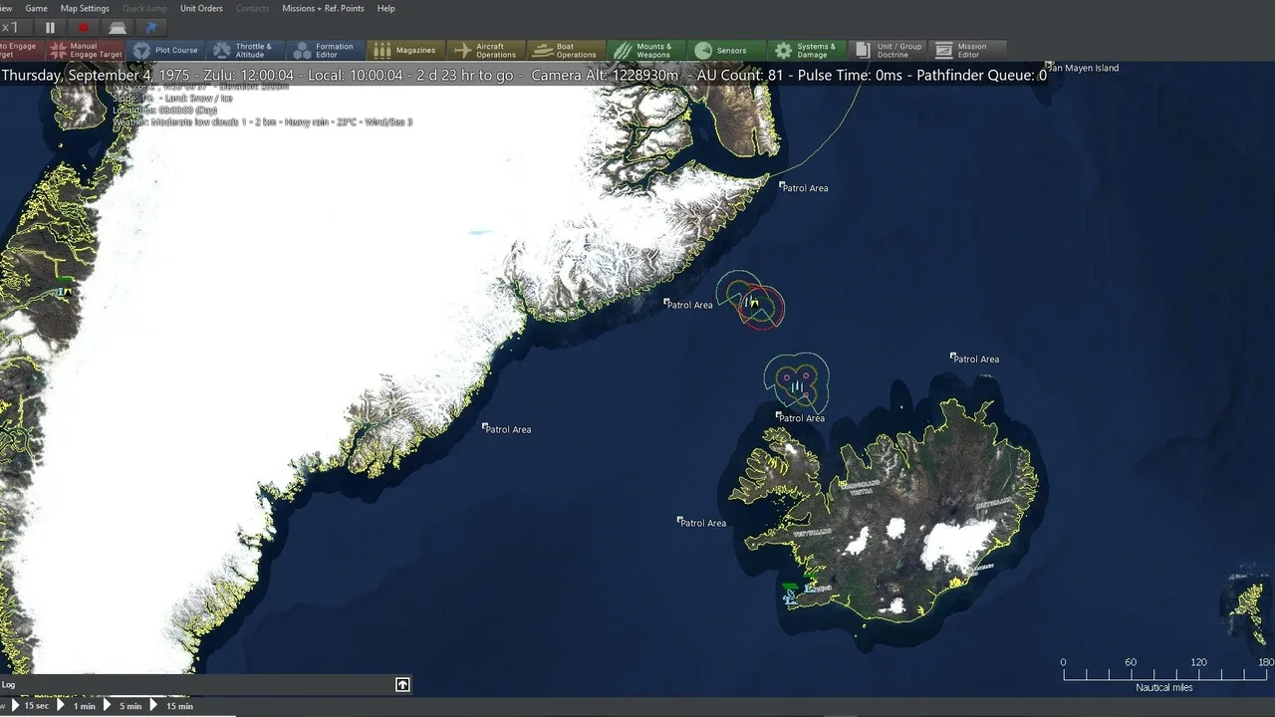Image resolution: width=1275 pixels, height=717 pixels.
Task: Open the Game menu
Action: pos(36,8)
